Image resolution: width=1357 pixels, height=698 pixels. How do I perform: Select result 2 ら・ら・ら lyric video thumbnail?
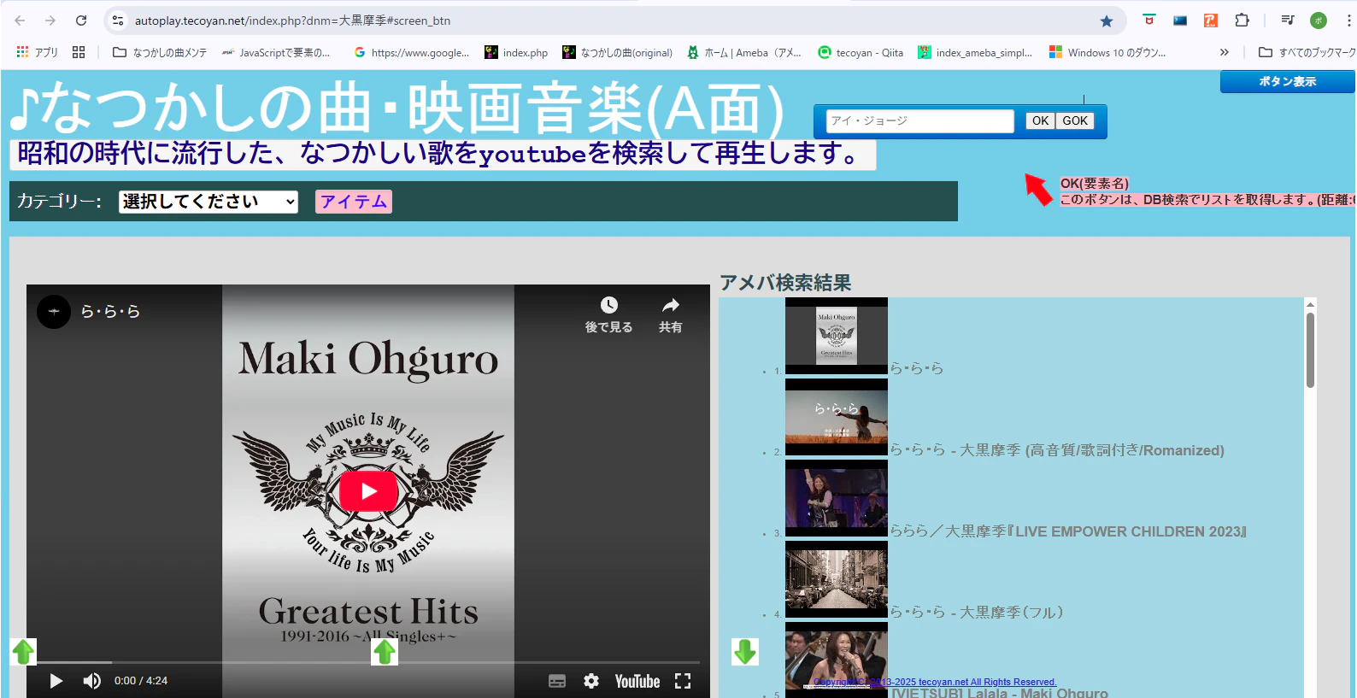(x=837, y=417)
